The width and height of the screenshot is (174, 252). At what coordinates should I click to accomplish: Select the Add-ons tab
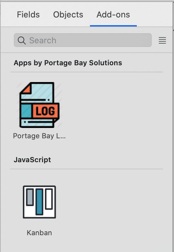[113, 15]
